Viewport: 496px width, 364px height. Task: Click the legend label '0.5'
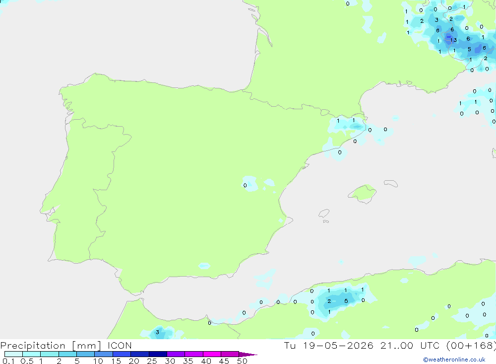coord(27,361)
